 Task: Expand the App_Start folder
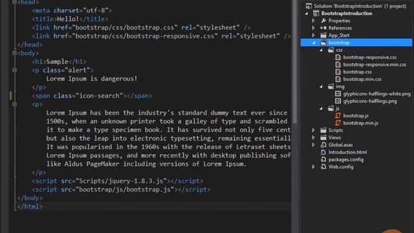click(313, 35)
